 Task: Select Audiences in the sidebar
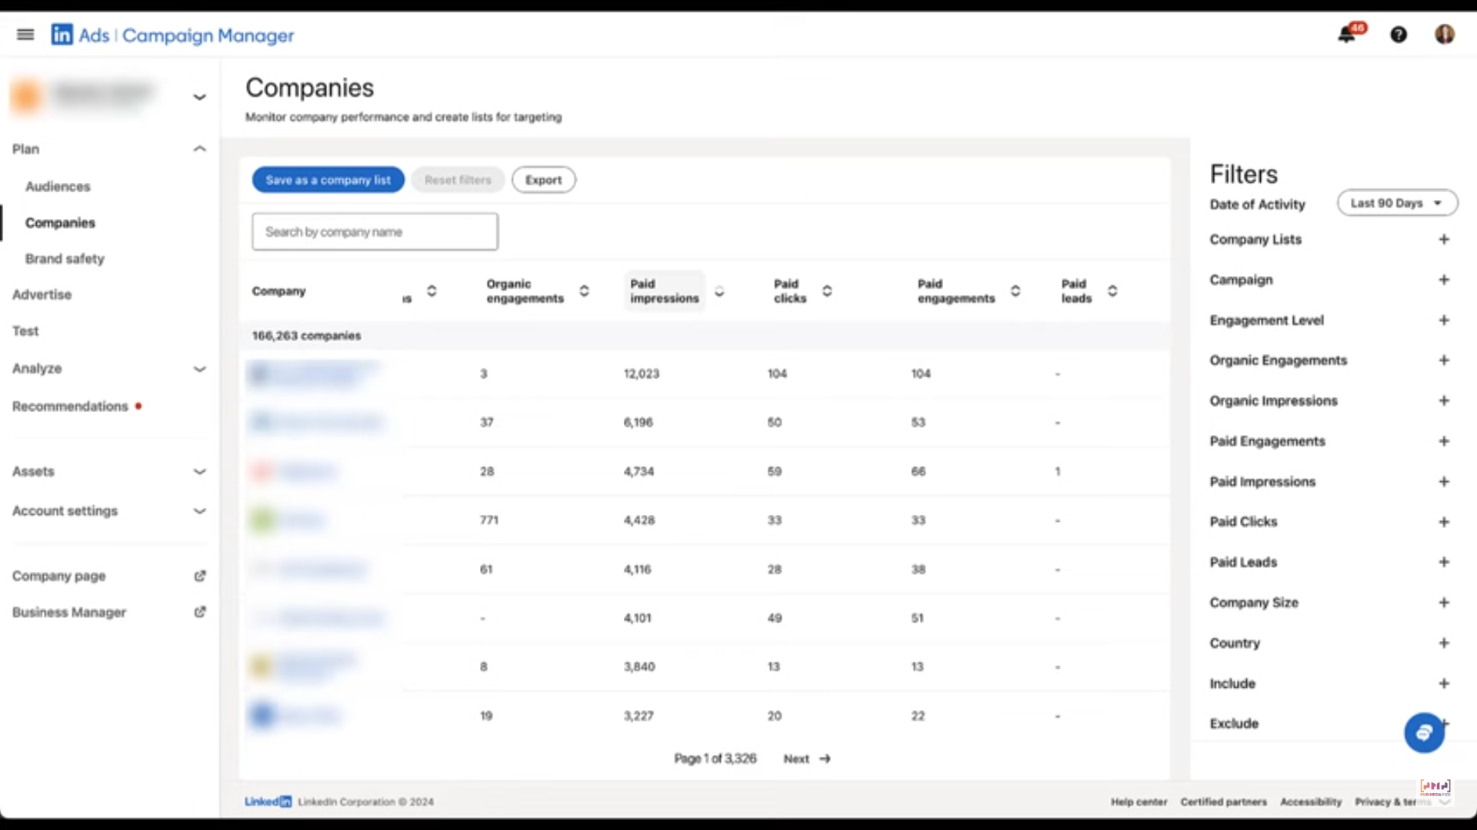tap(58, 186)
